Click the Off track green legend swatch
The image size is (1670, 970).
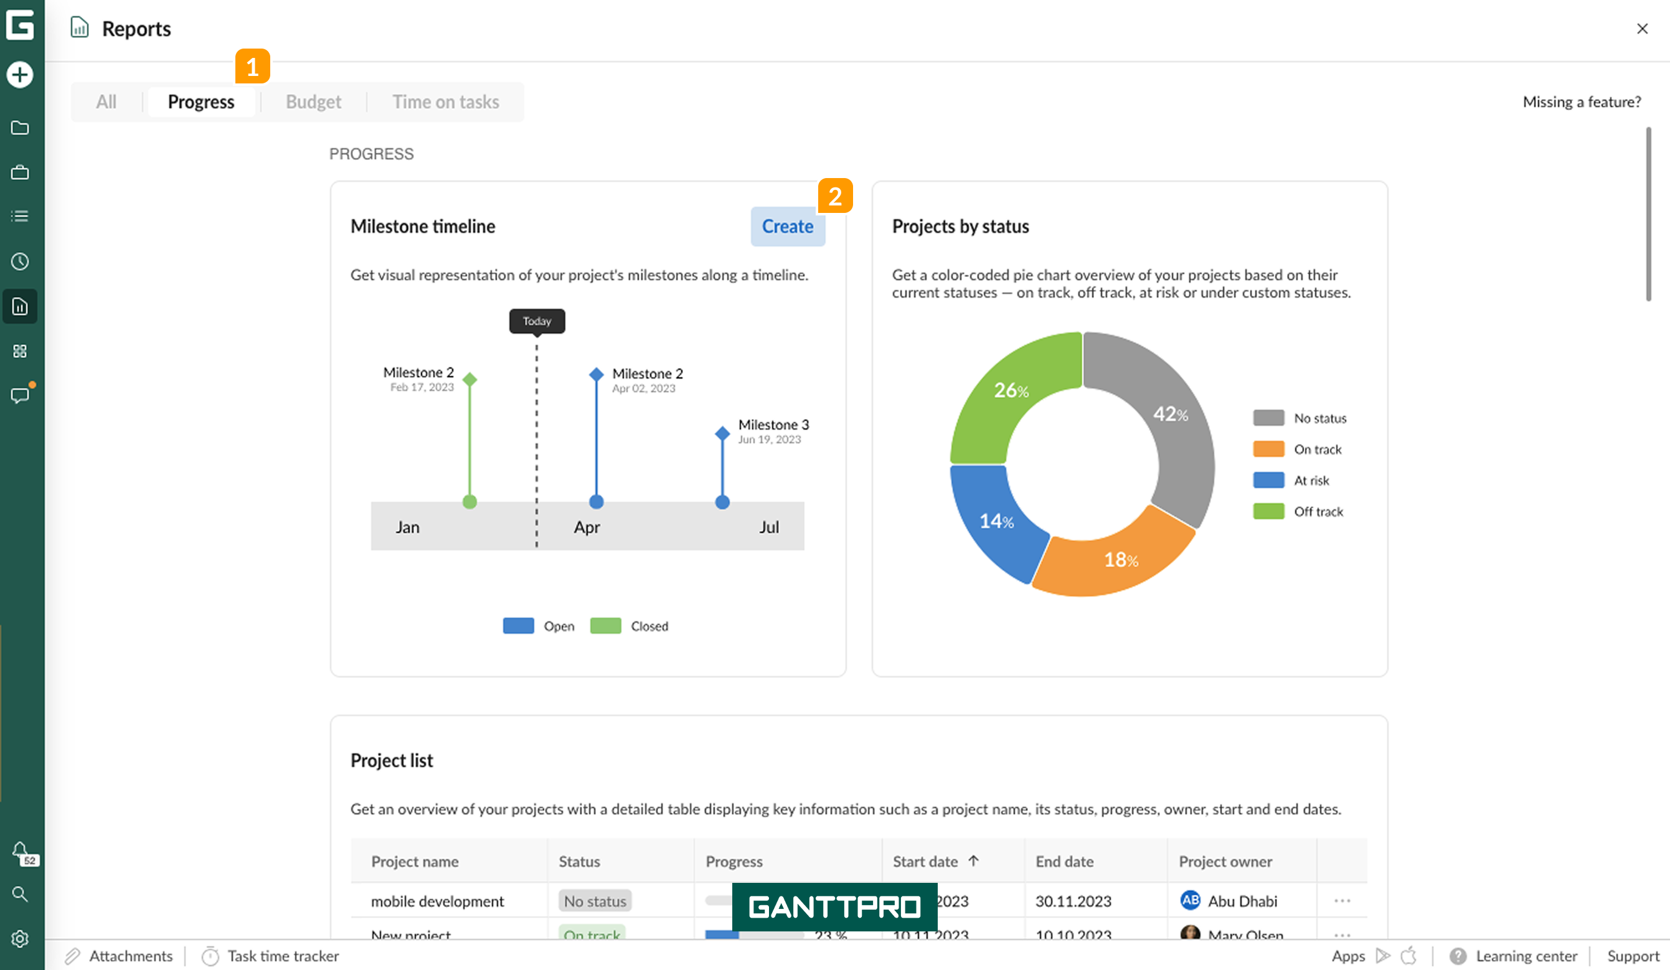click(x=1268, y=512)
